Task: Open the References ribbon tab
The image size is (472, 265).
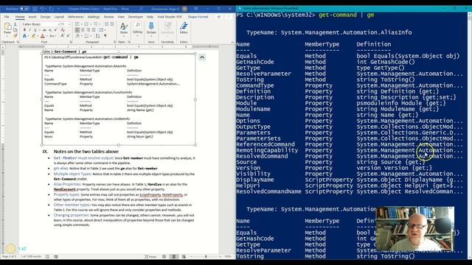Action: [75, 17]
